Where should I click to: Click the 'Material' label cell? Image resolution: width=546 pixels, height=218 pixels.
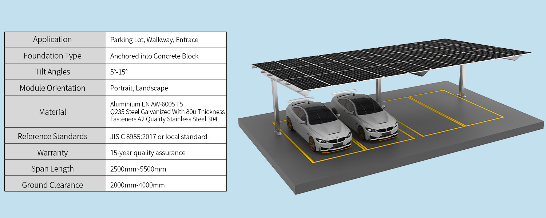pos(55,112)
